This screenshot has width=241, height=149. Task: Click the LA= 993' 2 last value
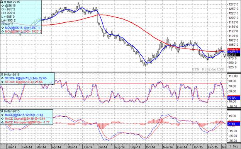8,20
